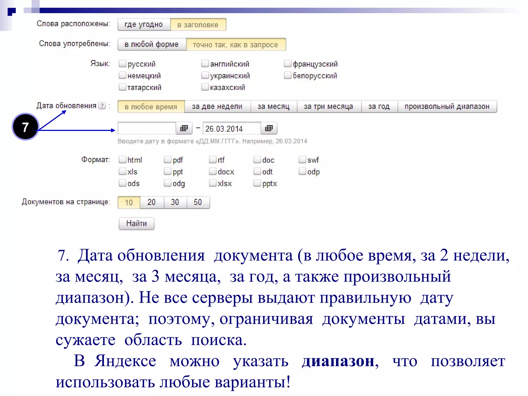The height and width of the screenshot is (396, 528).
Task: Check the odt format checkbox
Action: 257,171
